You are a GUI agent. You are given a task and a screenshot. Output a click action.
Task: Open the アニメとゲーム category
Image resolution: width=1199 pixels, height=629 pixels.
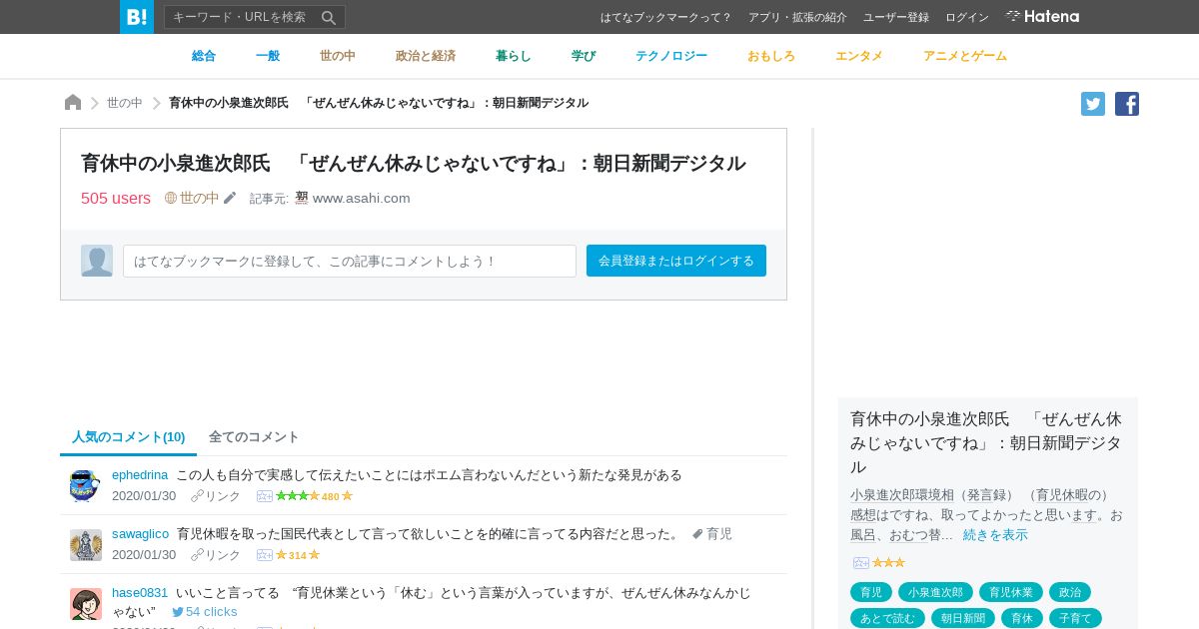pyautogui.click(x=965, y=56)
